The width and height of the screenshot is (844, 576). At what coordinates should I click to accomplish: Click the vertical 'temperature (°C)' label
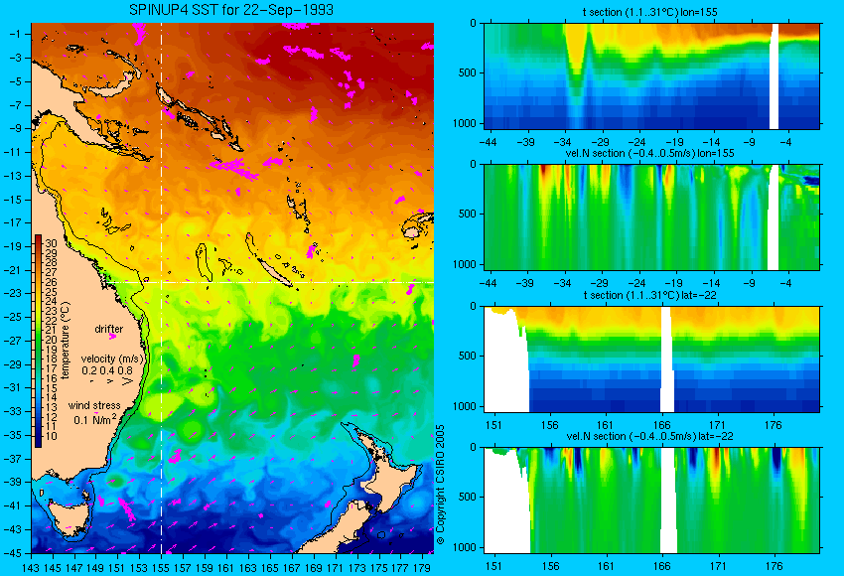pos(66,341)
